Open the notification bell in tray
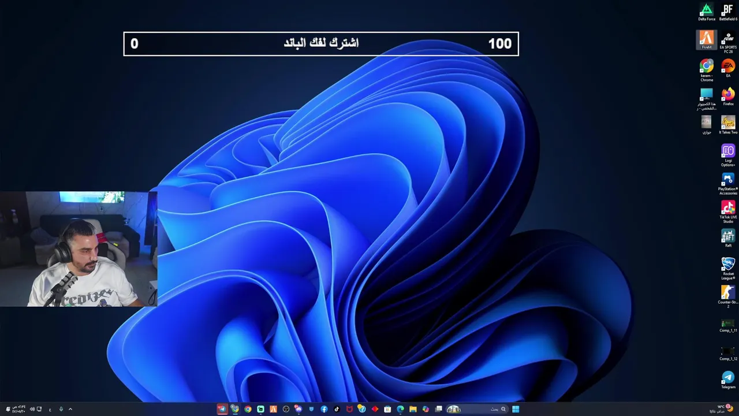Image resolution: width=739 pixels, height=416 pixels. point(8,409)
